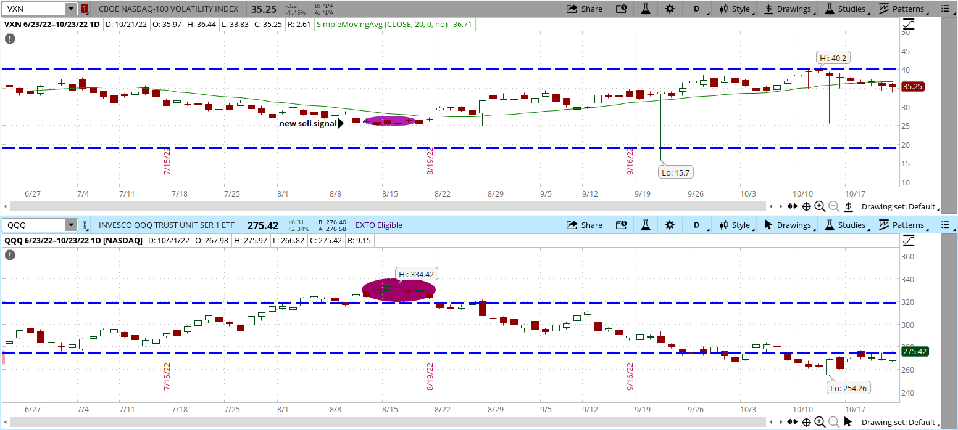Open the QQQ symbol dropdown arrow
The height and width of the screenshot is (430, 958).
[x=70, y=225]
